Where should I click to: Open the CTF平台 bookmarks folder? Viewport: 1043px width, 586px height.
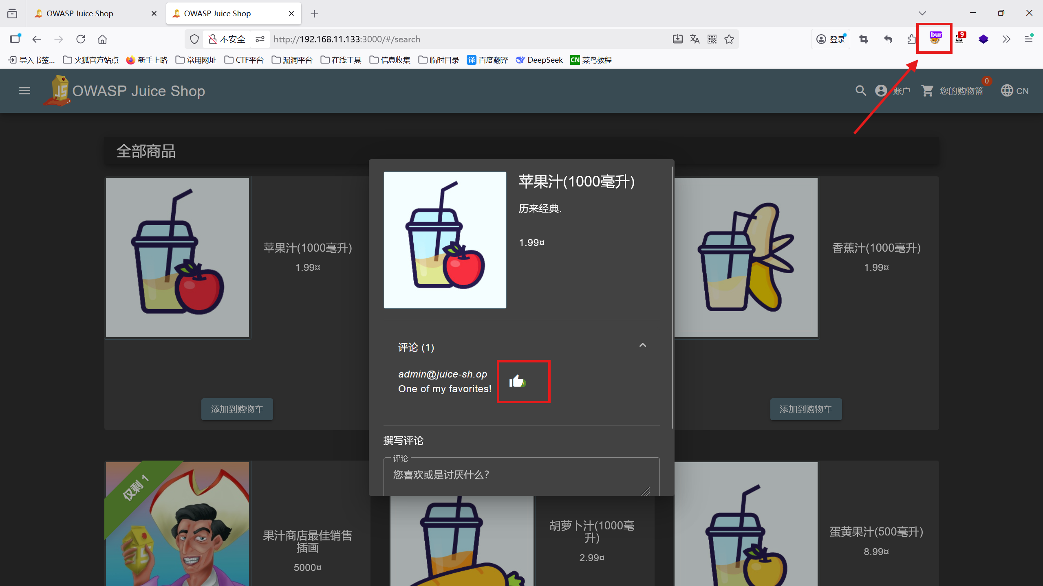tap(244, 60)
